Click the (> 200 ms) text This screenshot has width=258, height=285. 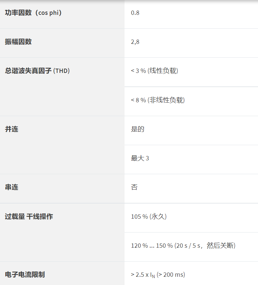(x=171, y=275)
